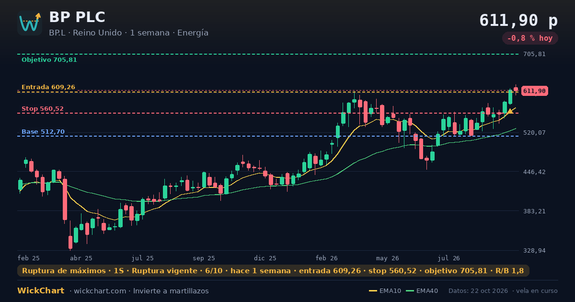Click the 383,21 price axis value
The height and width of the screenshot is (302, 575).
click(534, 211)
